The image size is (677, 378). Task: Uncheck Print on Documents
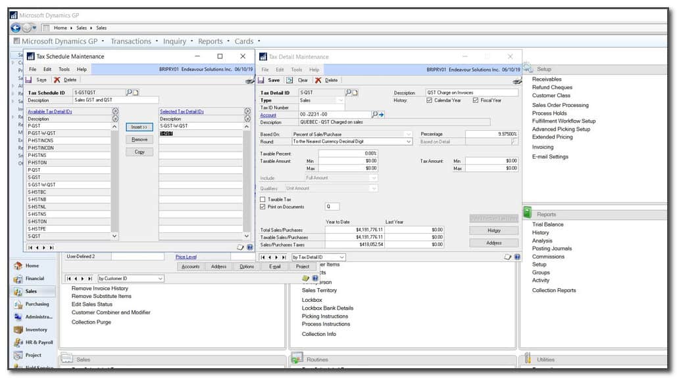coord(262,205)
